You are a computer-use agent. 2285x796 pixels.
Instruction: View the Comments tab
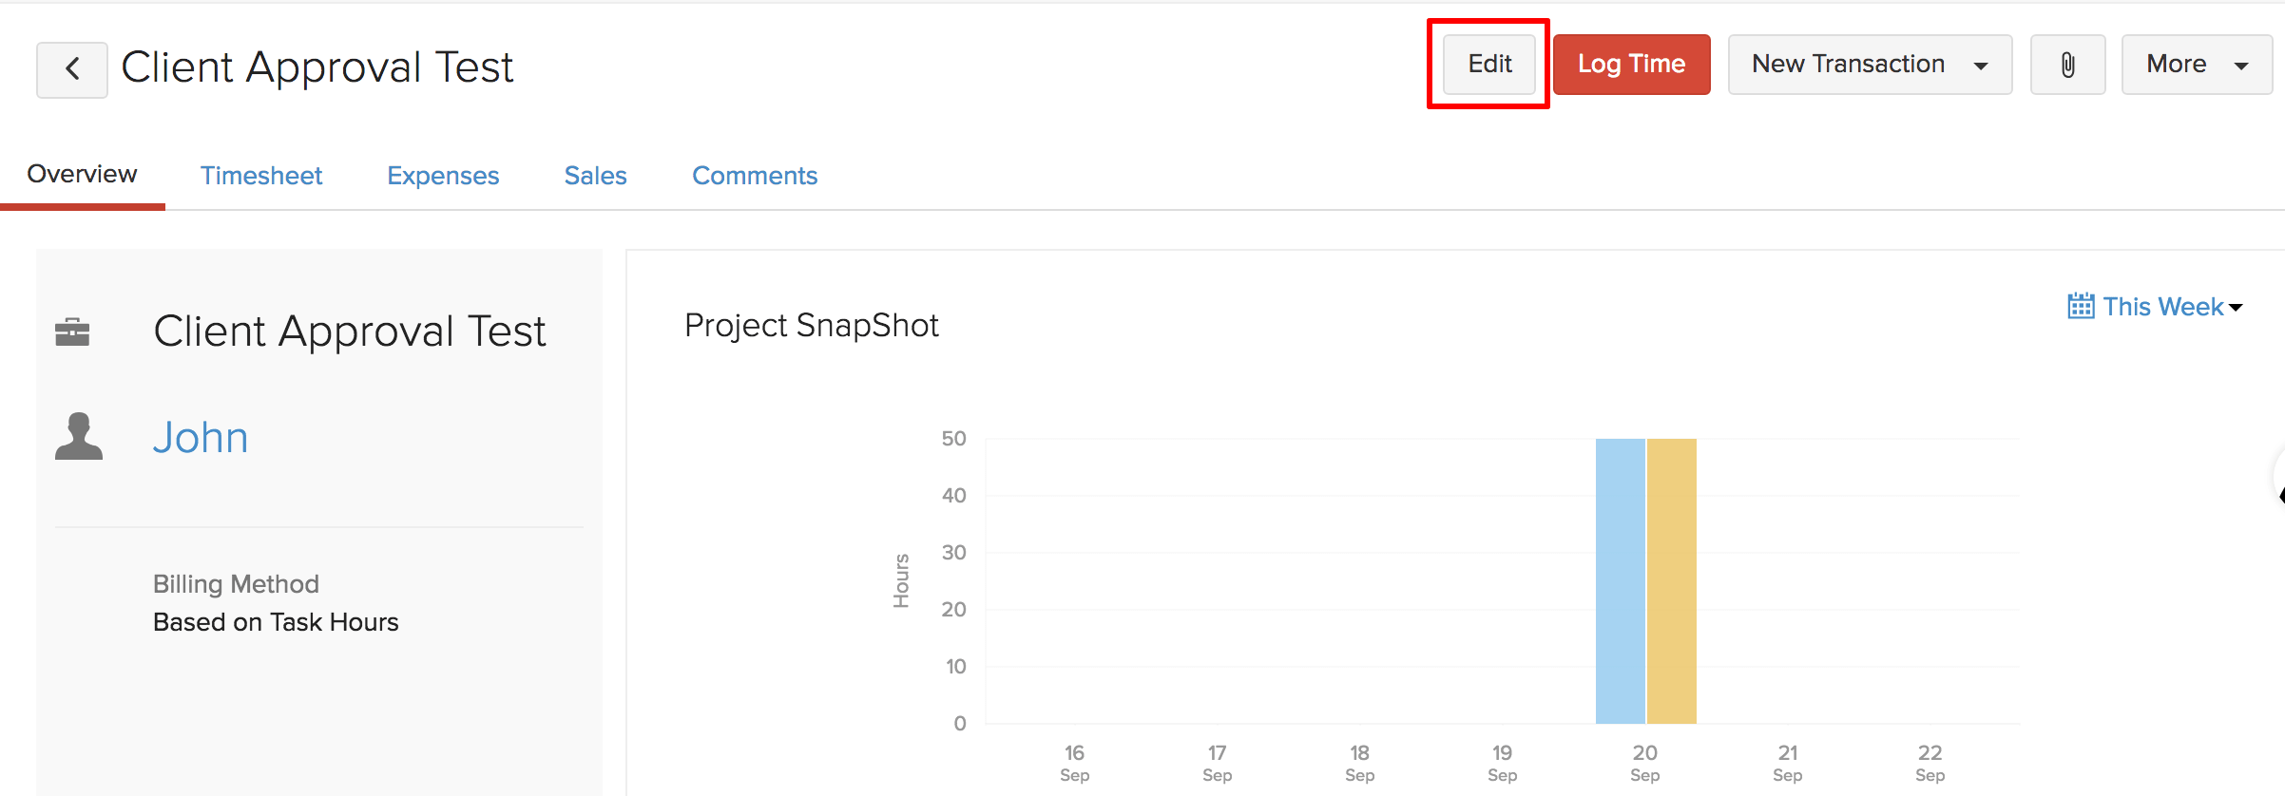(755, 176)
